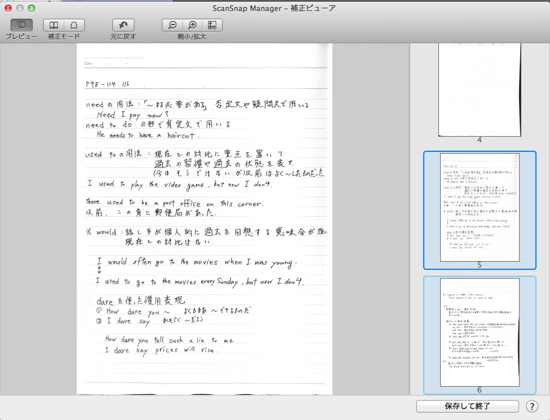Zoom out with the minus magnifier
Viewport: 550px width, 420px height.
(172, 25)
